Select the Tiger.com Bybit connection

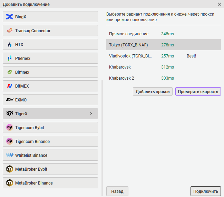point(50,127)
